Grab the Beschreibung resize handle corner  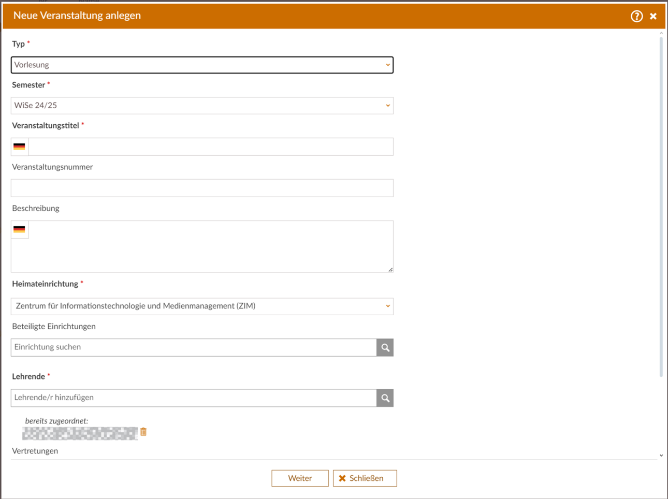point(390,269)
